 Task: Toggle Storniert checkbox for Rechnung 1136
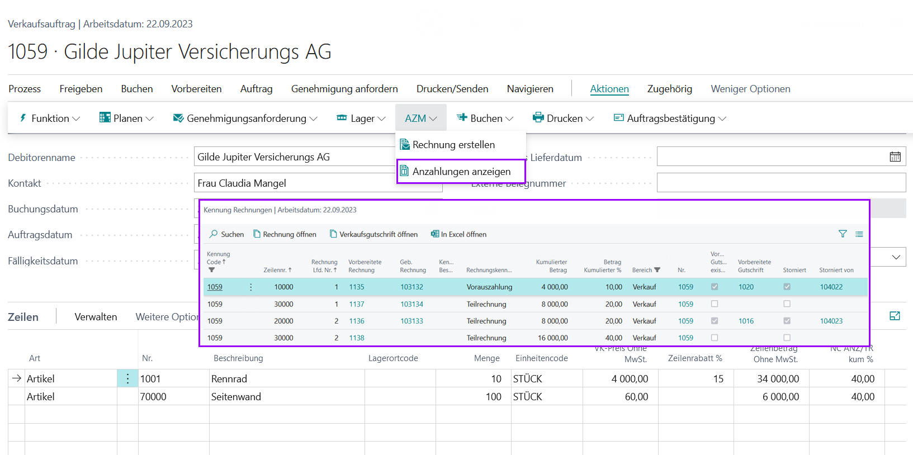click(787, 321)
